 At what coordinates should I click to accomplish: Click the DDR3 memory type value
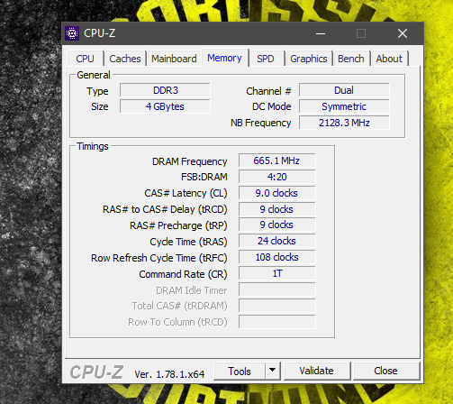click(x=165, y=90)
